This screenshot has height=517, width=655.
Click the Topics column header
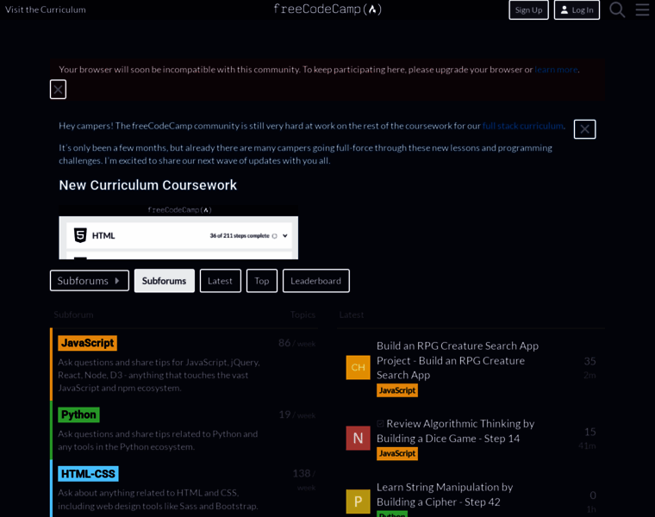pos(303,315)
